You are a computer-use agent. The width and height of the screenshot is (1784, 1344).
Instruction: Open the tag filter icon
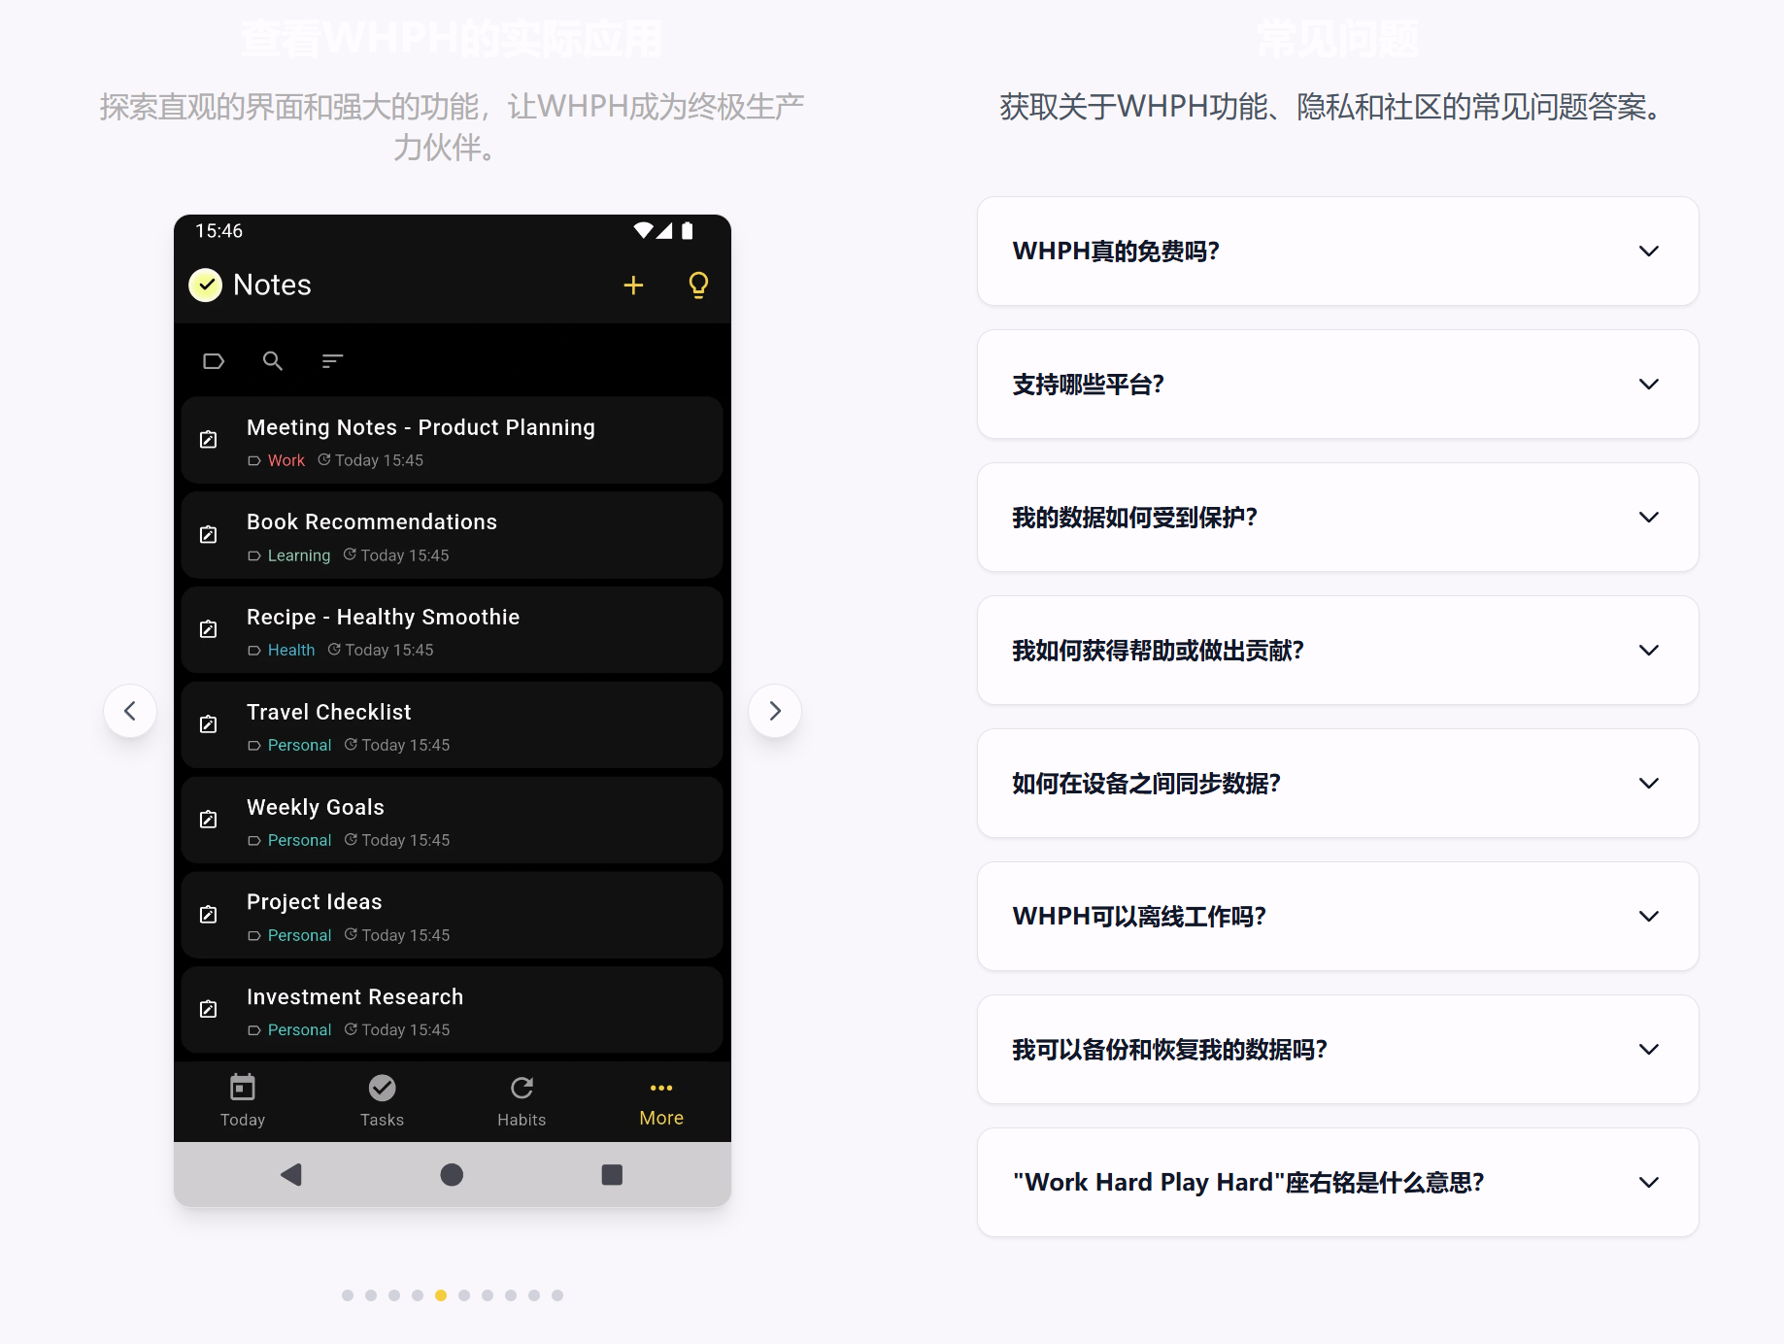point(214,361)
